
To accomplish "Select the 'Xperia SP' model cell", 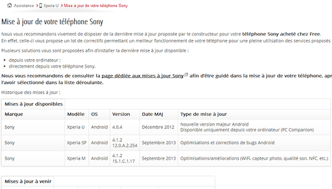I will 77,143.
